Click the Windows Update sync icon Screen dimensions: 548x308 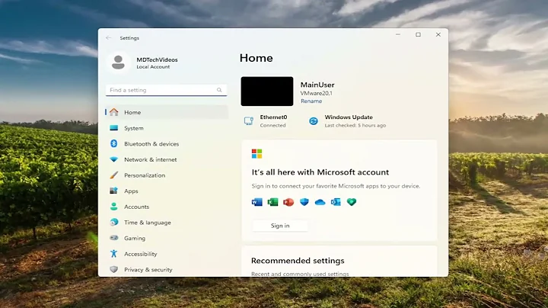314,121
